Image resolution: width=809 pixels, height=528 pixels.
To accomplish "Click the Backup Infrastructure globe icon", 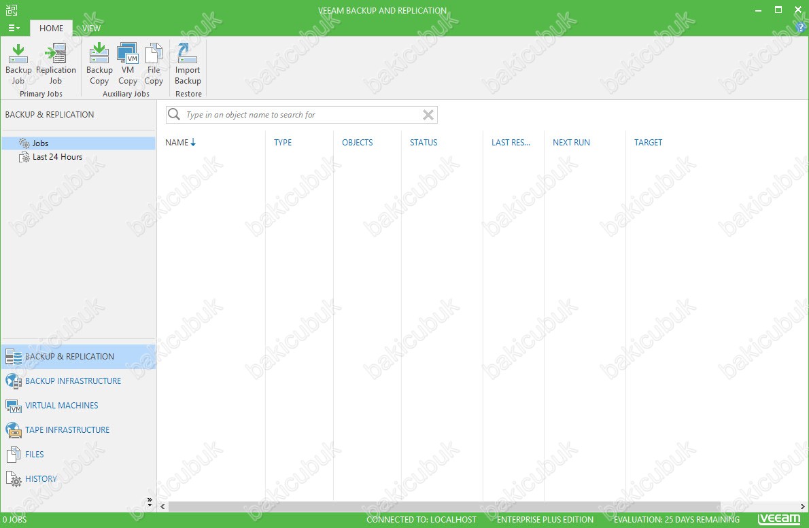I will click(x=14, y=381).
